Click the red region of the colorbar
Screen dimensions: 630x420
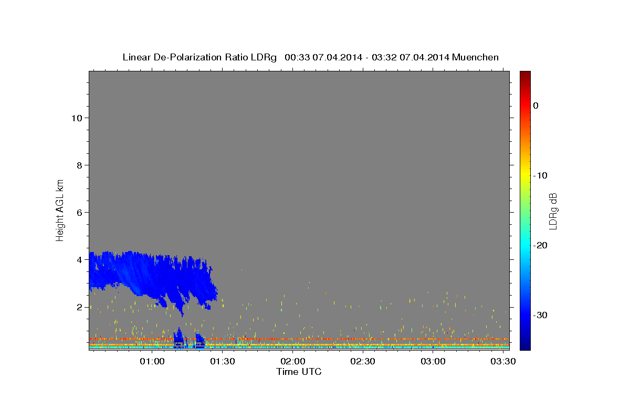[x=525, y=105]
